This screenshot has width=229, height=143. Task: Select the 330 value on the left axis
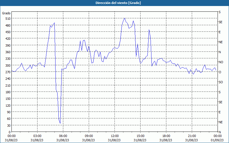(8, 59)
